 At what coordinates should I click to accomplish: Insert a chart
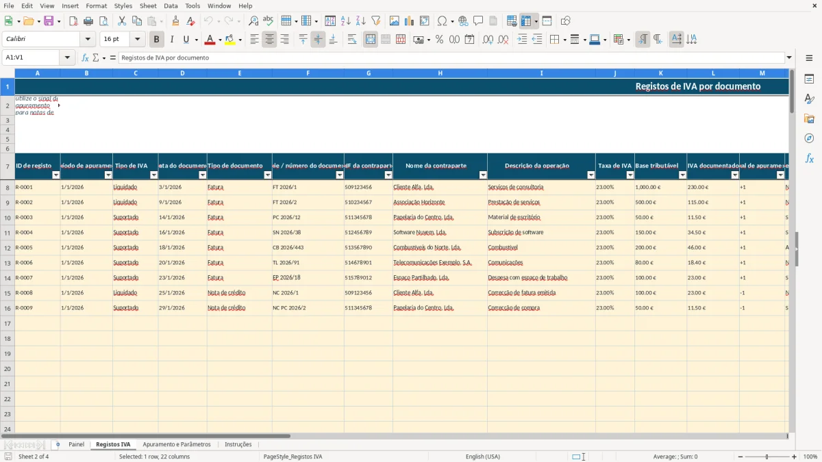pos(410,21)
